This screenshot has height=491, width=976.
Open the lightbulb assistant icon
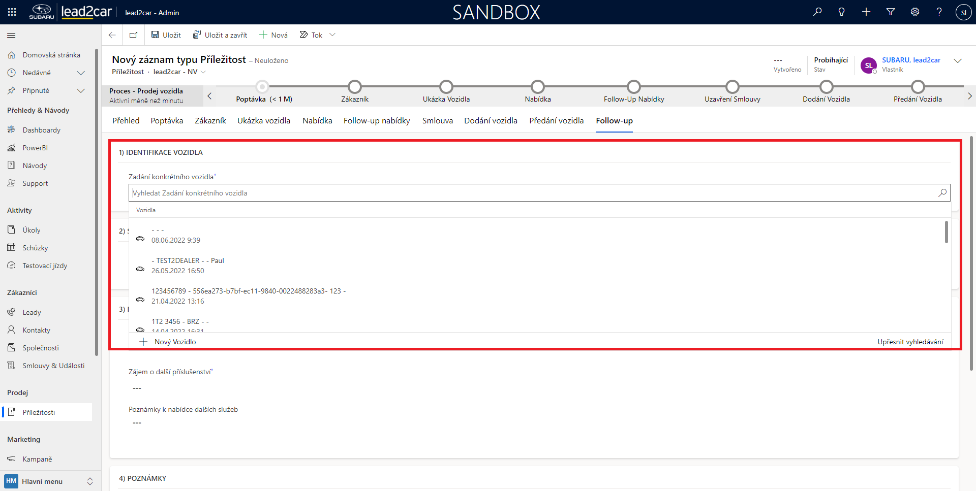click(842, 12)
